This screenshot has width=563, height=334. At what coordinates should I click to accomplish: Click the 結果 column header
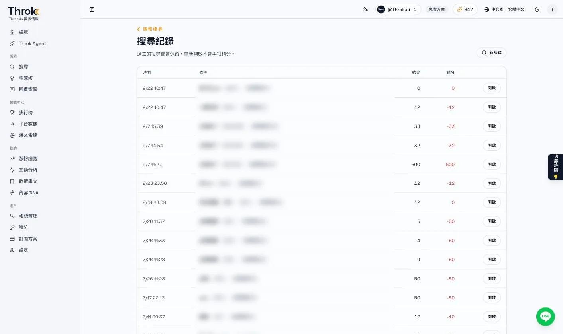pyautogui.click(x=416, y=72)
